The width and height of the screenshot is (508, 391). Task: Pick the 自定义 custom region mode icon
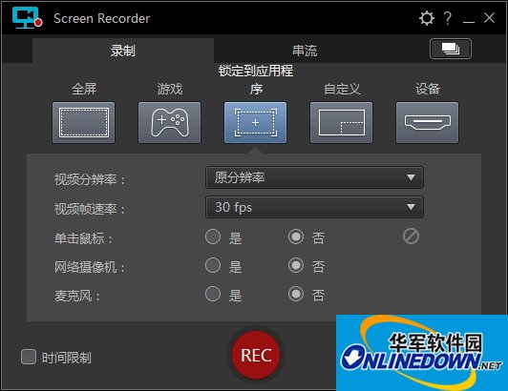coord(341,123)
